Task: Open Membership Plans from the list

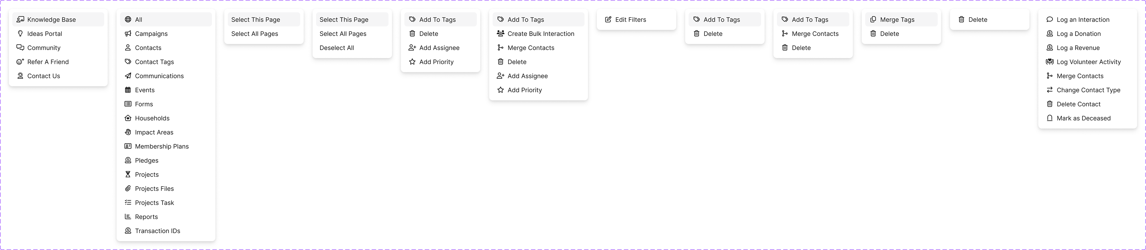Action: click(161, 146)
